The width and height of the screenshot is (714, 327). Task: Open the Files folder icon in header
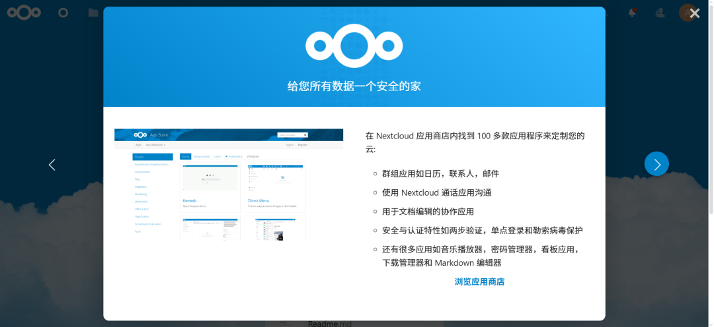(x=93, y=13)
